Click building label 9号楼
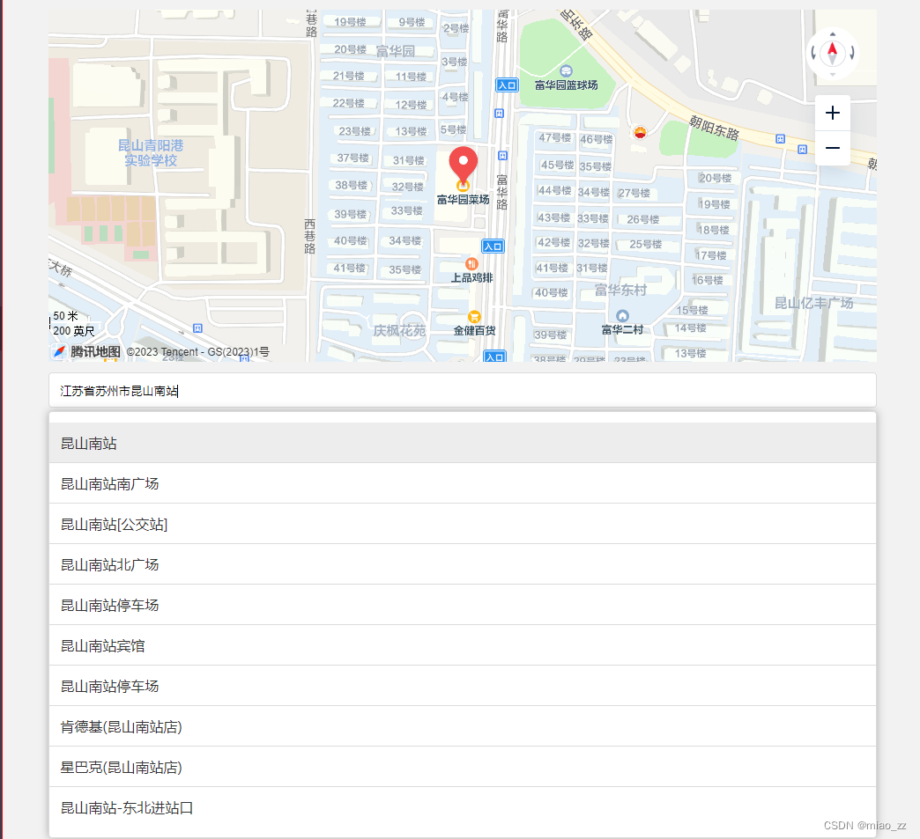The width and height of the screenshot is (920, 839). (412, 22)
